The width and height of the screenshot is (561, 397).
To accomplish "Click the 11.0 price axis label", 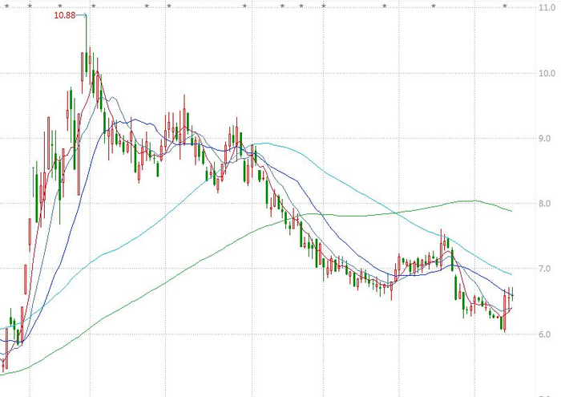I will click(x=547, y=7).
